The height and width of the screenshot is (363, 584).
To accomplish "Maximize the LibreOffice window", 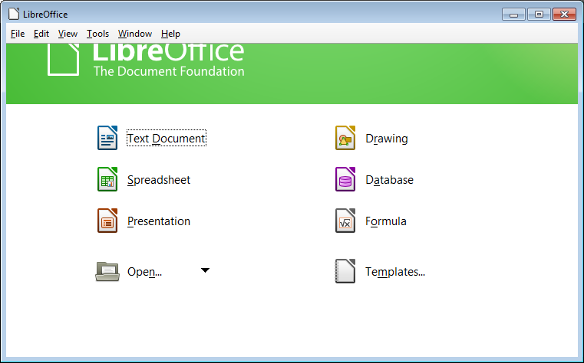I will [539, 15].
